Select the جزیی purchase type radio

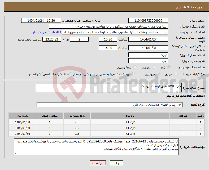tap(176, 74)
